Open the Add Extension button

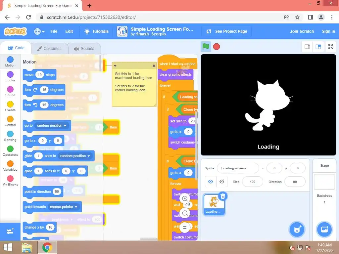point(10,232)
